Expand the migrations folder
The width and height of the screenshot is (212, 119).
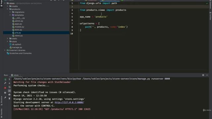(x=10, y=12)
